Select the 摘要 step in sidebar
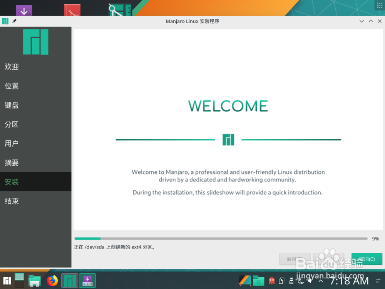The width and height of the screenshot is (385, 289). [x=35, y=163]
